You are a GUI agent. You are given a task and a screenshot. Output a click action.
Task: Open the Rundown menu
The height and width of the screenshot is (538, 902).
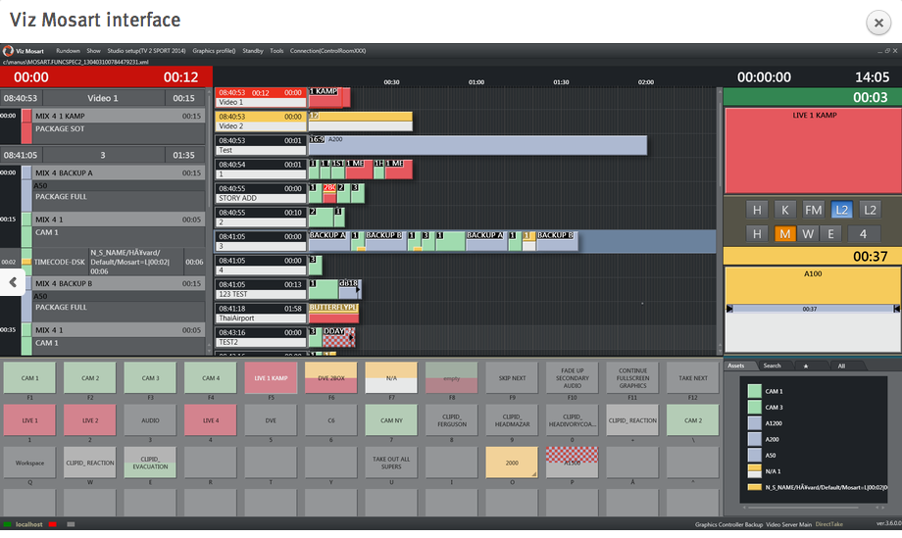pyautogui.click(x=68, y=50)
